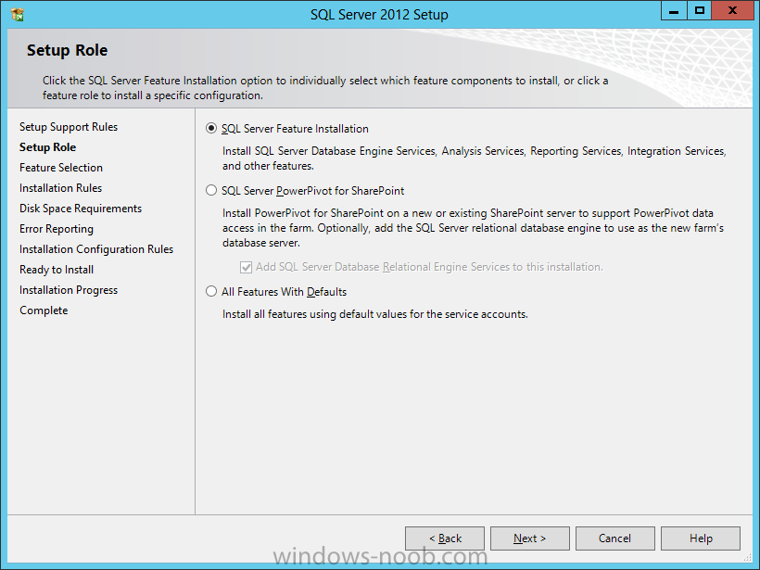
Task: Click header instruction 'Click the SQL Server Feature Installation option'
Action: (325, 88)
